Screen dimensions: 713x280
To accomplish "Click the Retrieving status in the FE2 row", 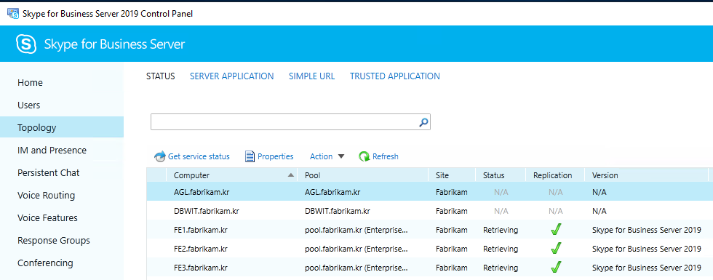I will 501,249.
